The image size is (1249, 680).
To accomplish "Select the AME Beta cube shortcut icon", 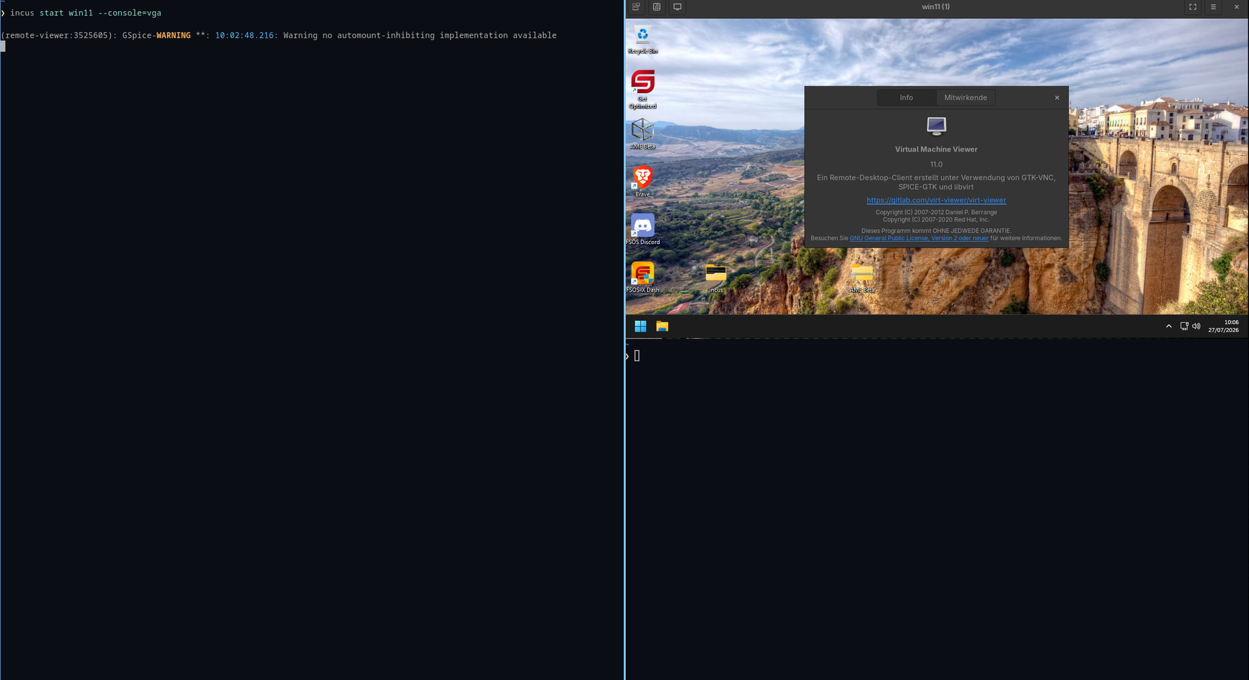I will 643,133.
